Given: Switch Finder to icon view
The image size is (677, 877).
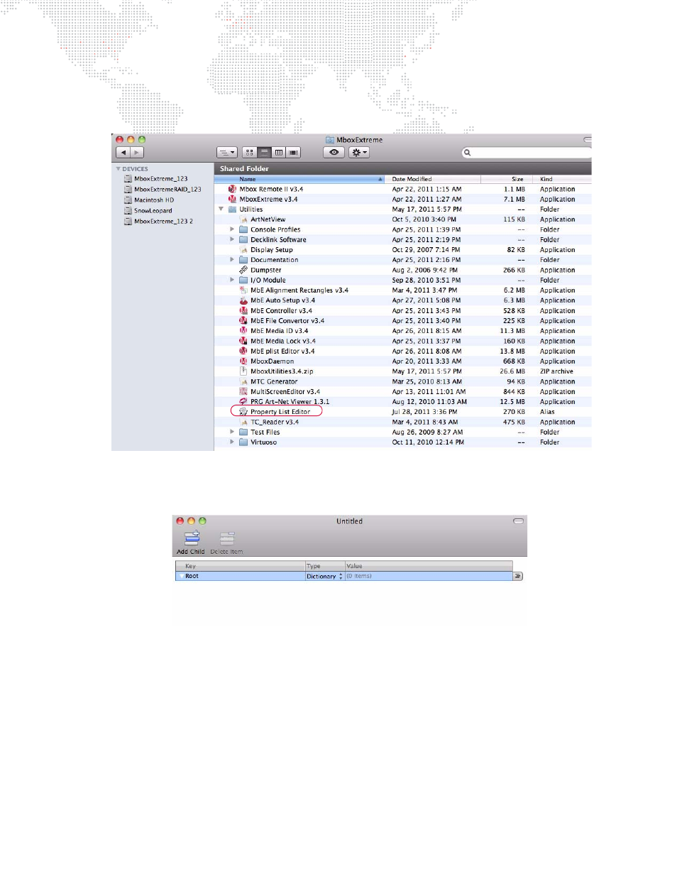Looking at the screenshot, I should coord(249,153).
